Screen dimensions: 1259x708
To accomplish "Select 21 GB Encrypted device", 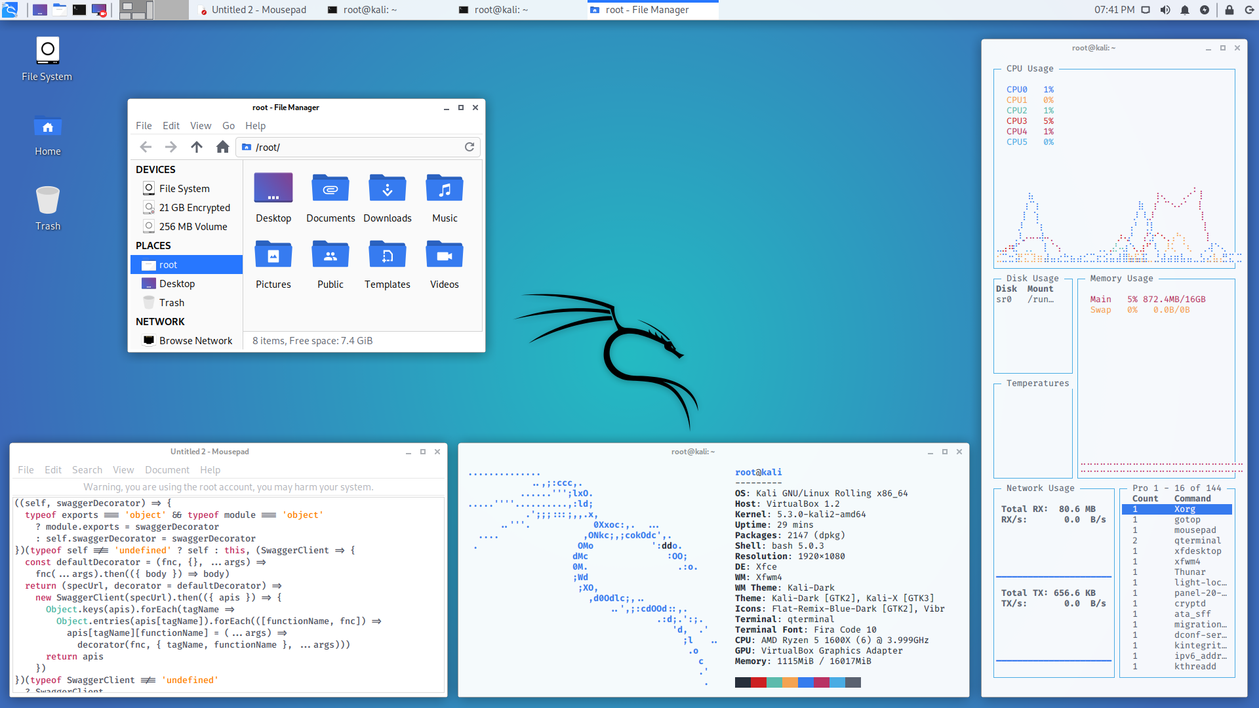I will 187,208.
